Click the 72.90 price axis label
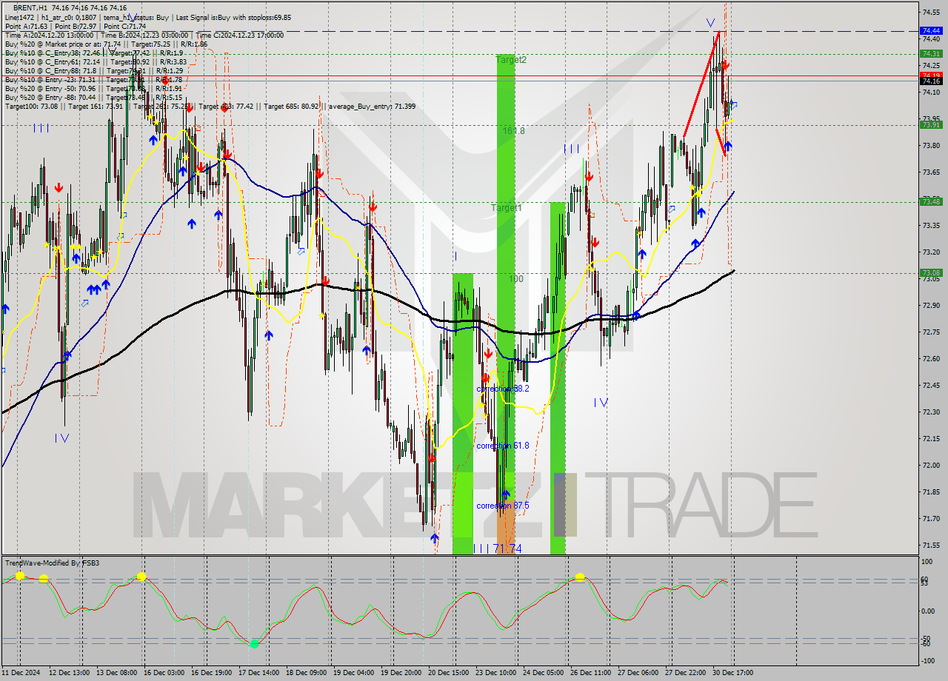 (931, 305)
